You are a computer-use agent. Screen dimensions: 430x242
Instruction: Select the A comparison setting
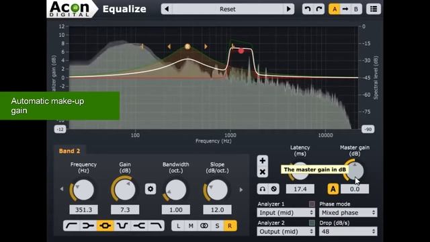pyautogui.click(x=335, y=9)
